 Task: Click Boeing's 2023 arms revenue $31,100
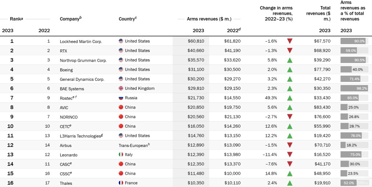coord(196,69)
